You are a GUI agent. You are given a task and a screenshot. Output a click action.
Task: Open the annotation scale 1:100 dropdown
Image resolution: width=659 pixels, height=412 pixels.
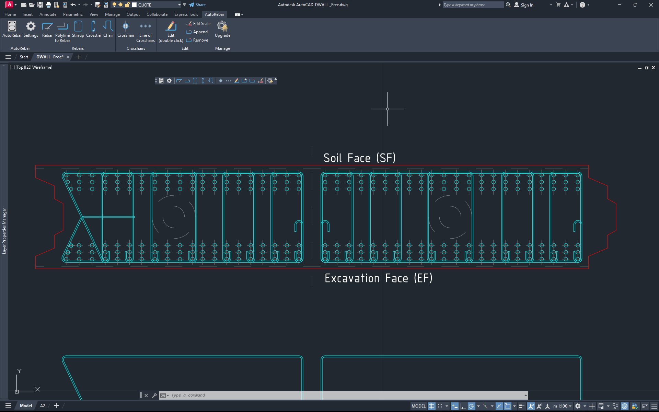click(562, 406)
